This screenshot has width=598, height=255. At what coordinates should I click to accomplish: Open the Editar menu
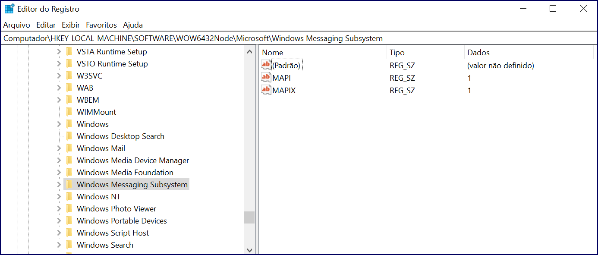click(46, 25)
